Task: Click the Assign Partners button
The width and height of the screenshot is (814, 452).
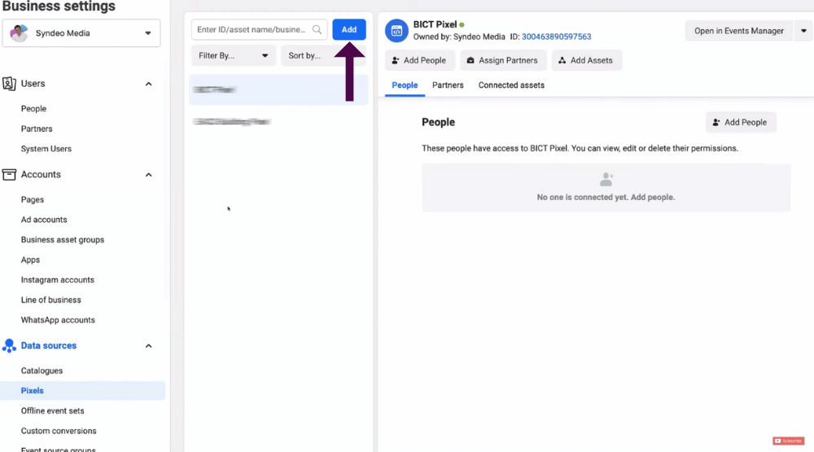Action: coord(502,60)
